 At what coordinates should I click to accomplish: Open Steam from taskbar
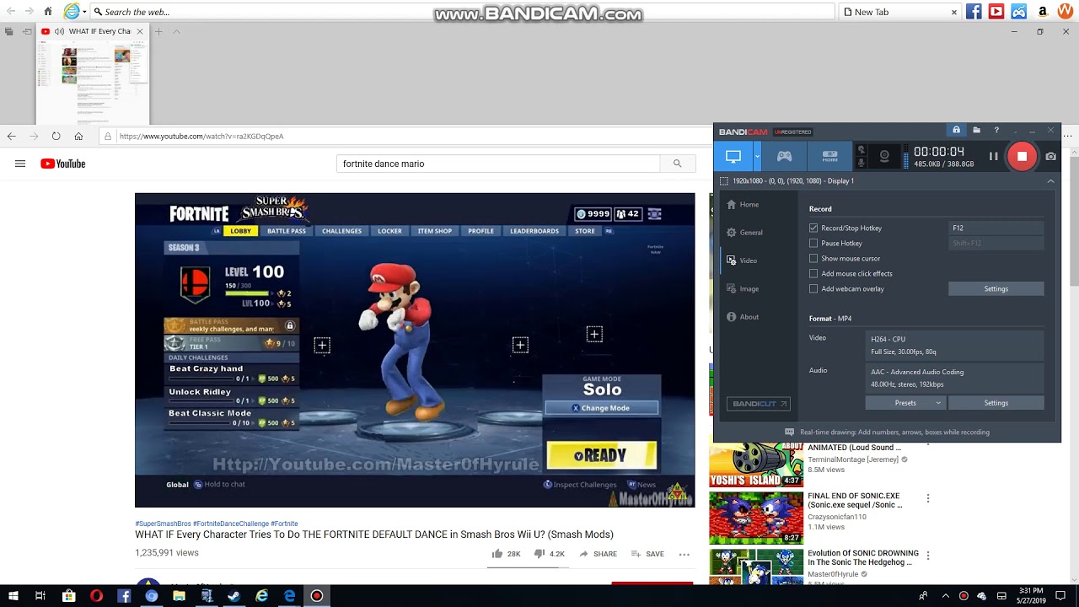234,596
